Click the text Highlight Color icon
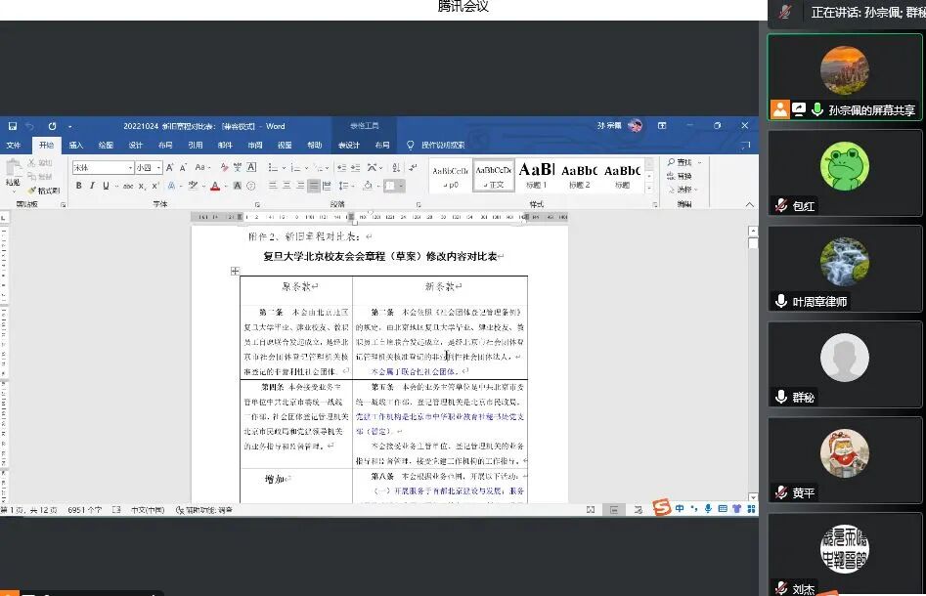 pos(192,186)
